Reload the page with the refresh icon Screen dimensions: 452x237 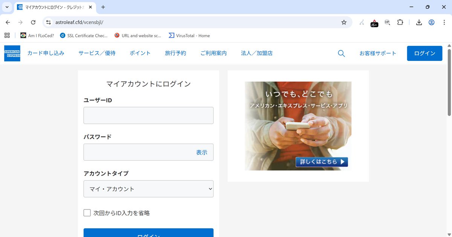pyautogui.click(x=33, y=22)
